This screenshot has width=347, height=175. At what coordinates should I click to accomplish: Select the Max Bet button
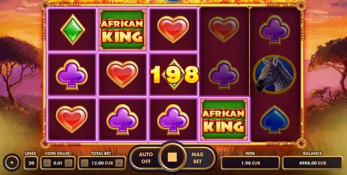[x=197, y=158]
